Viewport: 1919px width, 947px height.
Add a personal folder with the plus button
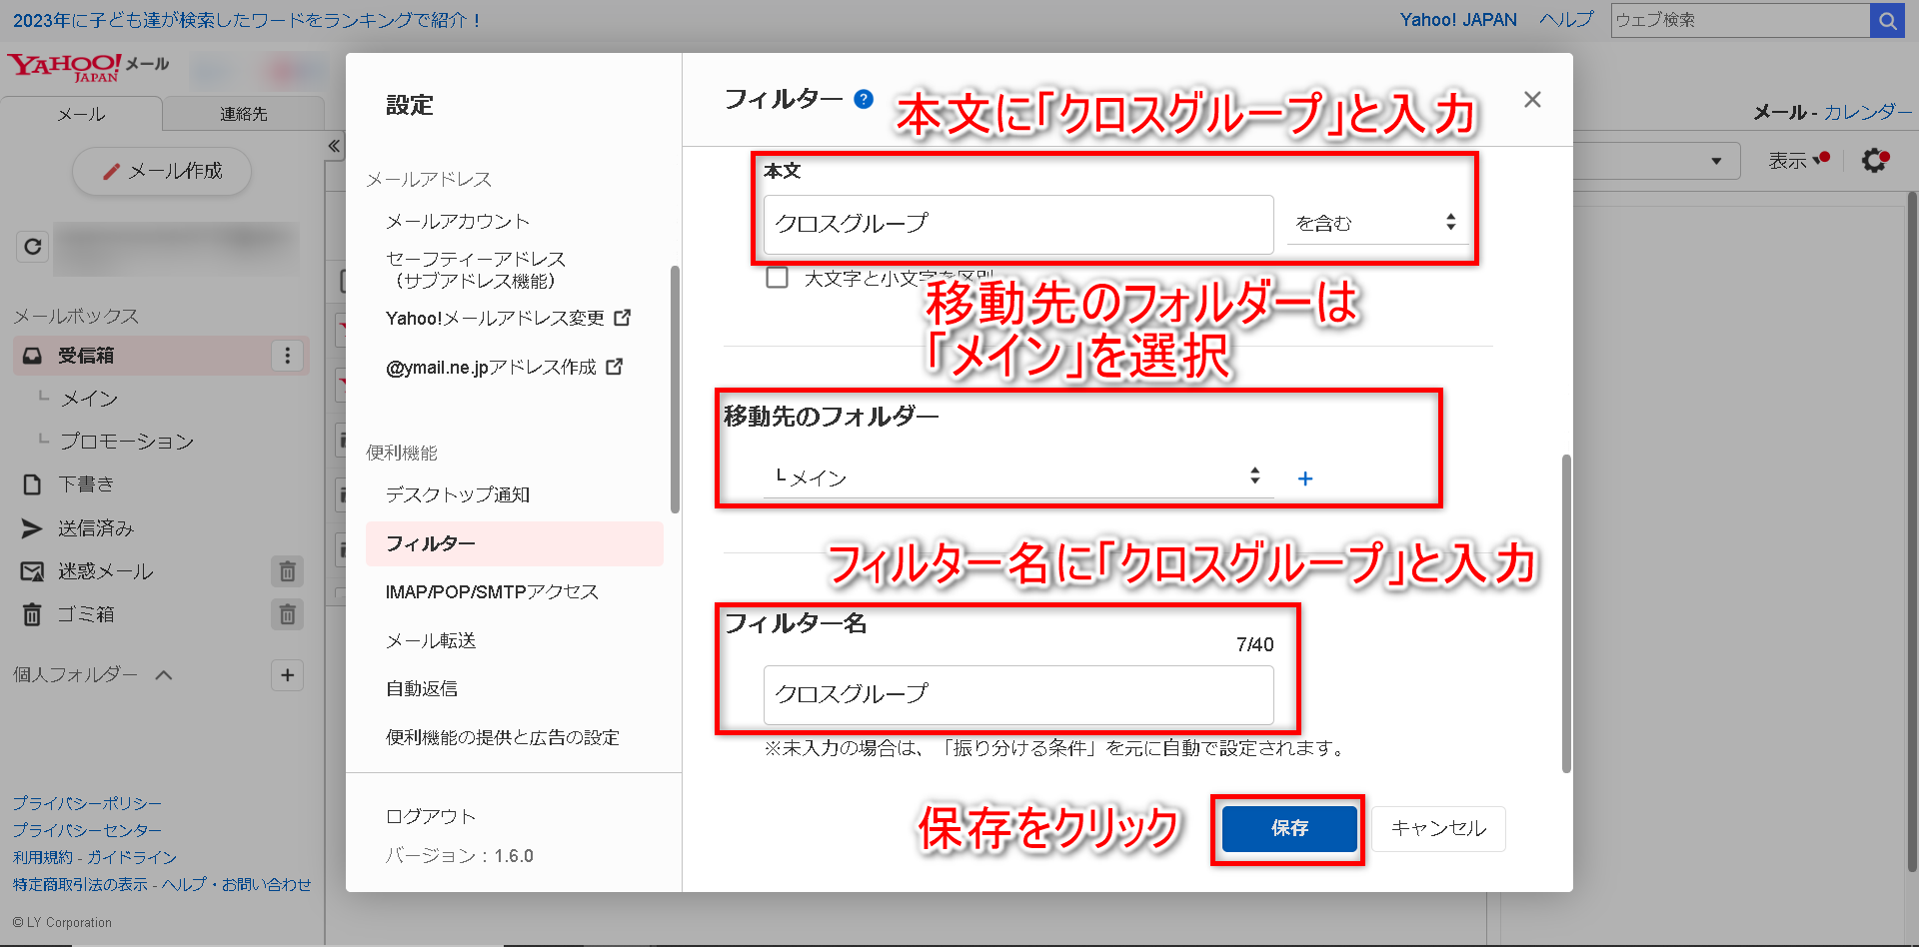tap(287, 675)
